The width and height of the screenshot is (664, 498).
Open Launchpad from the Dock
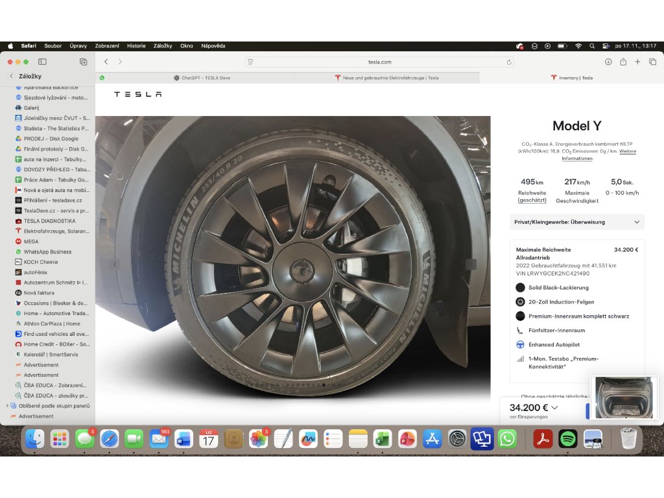[x=60, y=439]
